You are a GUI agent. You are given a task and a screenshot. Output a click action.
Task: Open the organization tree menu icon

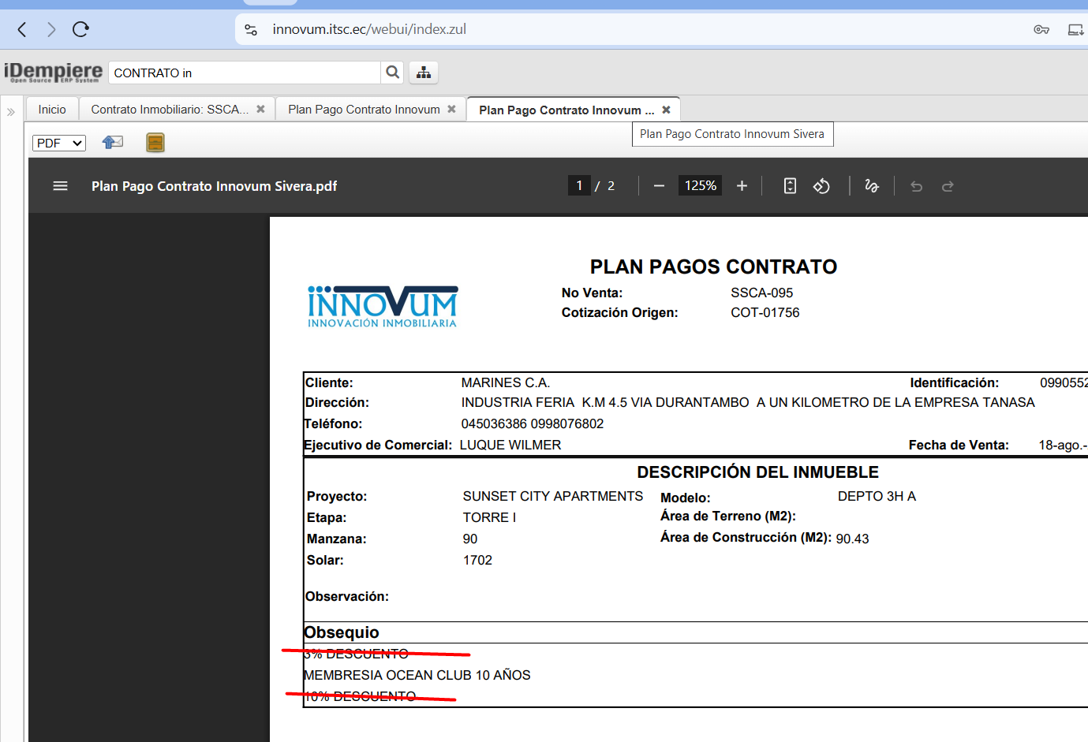click(424, 73)
